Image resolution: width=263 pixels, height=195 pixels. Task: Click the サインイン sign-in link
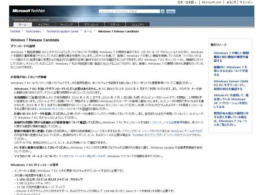click(246, 2)
